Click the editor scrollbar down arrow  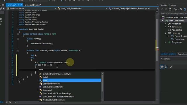[x=157, y=99]
